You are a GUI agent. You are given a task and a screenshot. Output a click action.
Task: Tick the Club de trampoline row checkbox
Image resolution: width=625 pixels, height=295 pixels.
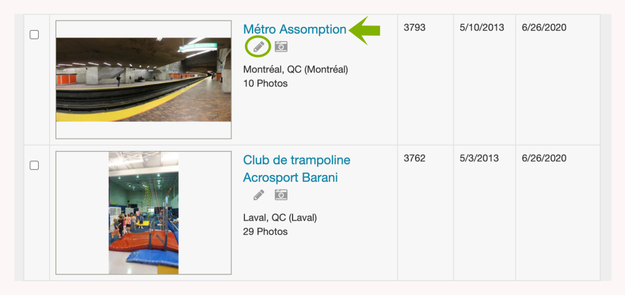(x=34, y=165)
